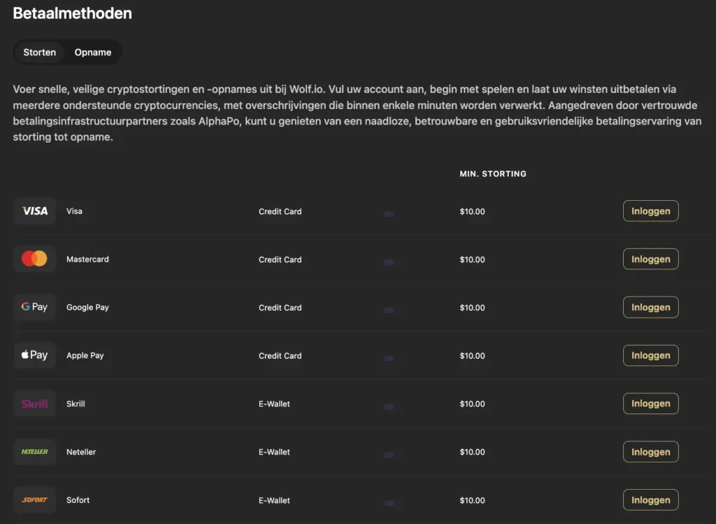Click the pill indicator in Sofort row

[389, 503]
